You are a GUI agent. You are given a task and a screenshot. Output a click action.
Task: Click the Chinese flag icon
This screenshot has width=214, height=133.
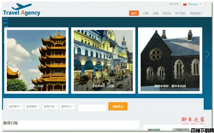point(185,4)
